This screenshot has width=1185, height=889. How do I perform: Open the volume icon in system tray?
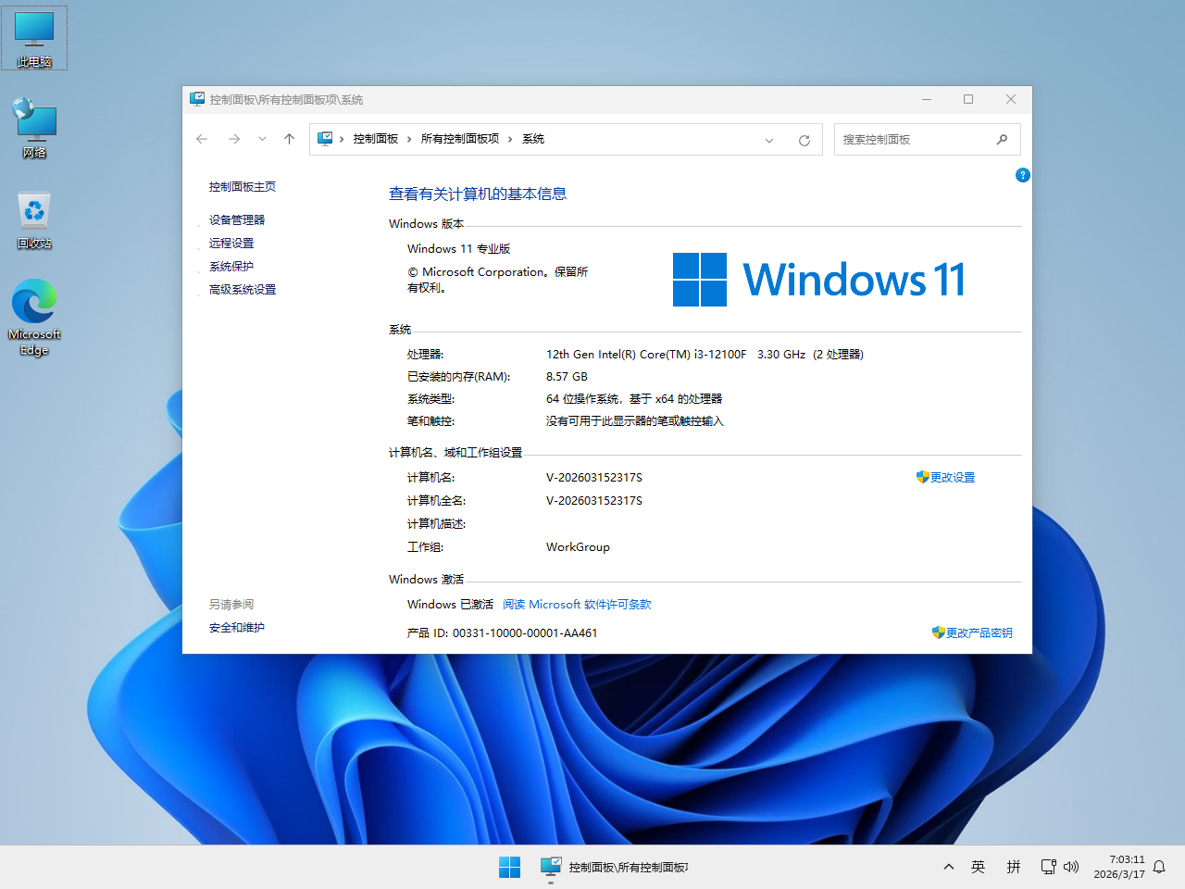(x=1071, y=867)
